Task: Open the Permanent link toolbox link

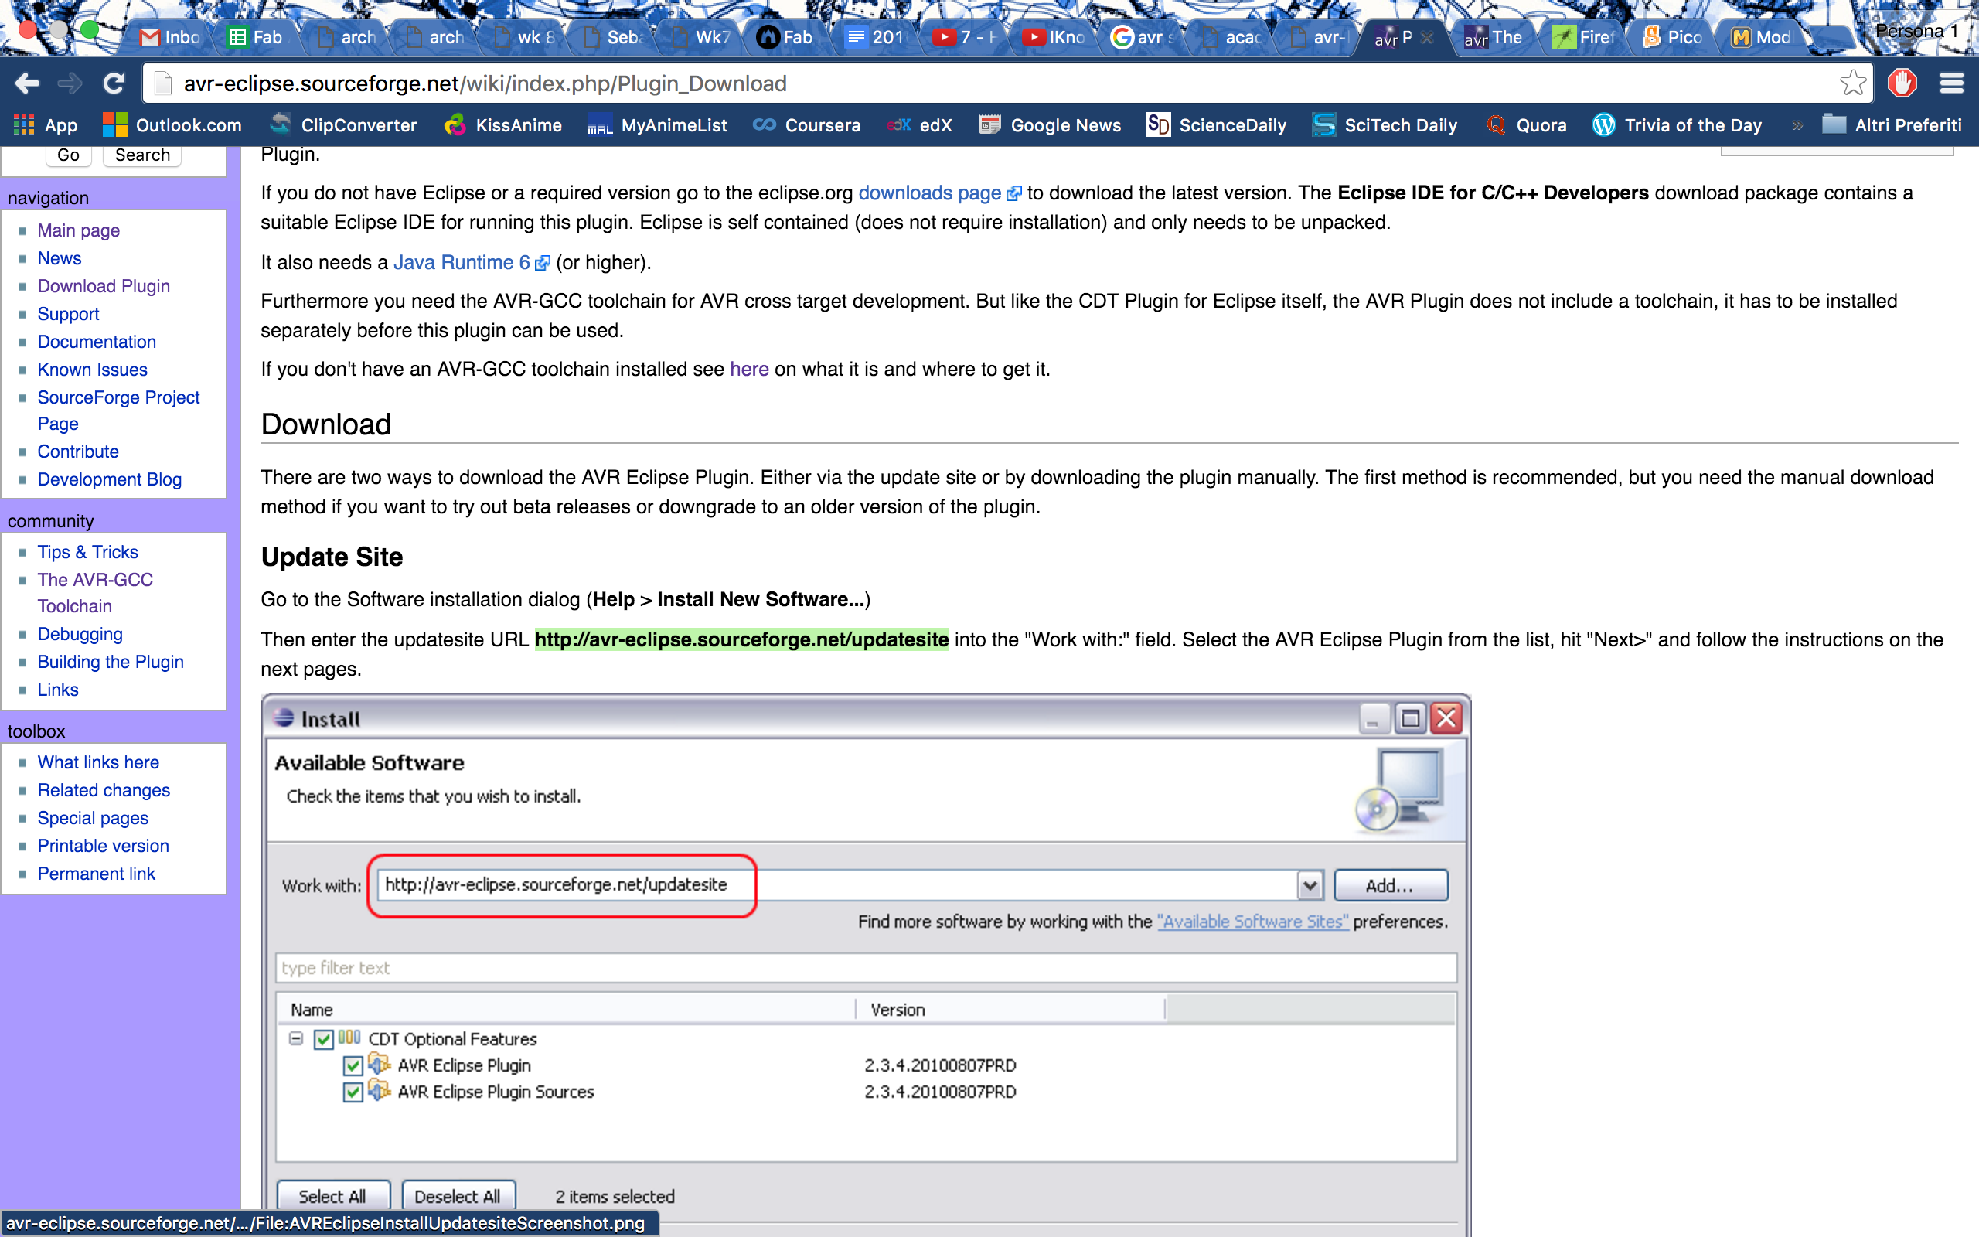Action: [97, 874]
